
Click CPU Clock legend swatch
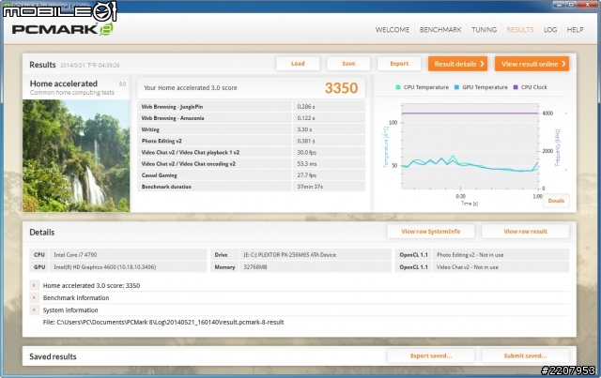point(516,87)
